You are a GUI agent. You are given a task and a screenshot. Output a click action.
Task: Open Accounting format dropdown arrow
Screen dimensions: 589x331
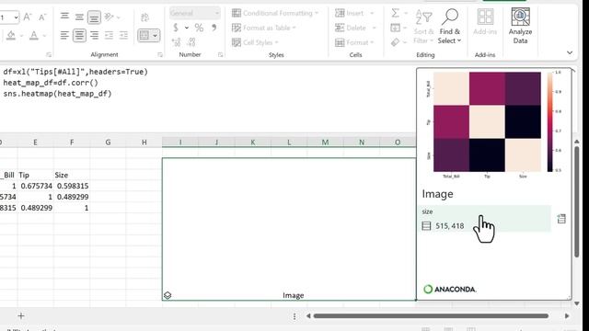click(186, 28)
